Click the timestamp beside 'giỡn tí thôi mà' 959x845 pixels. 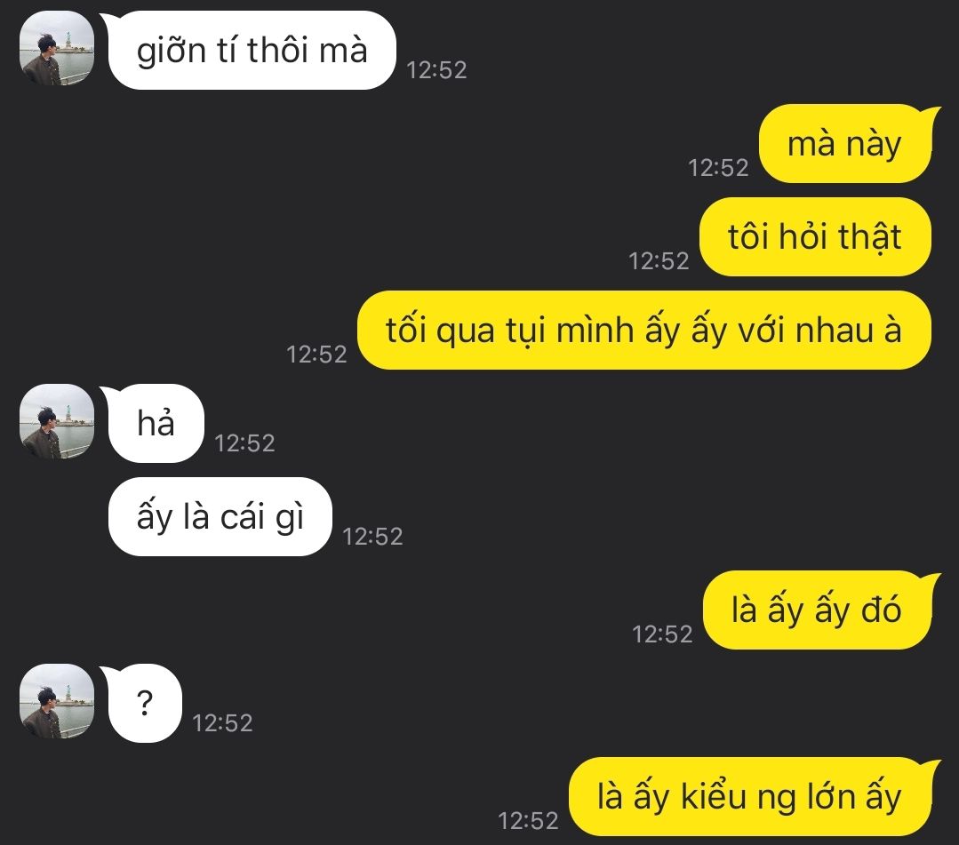click(436, 70)
